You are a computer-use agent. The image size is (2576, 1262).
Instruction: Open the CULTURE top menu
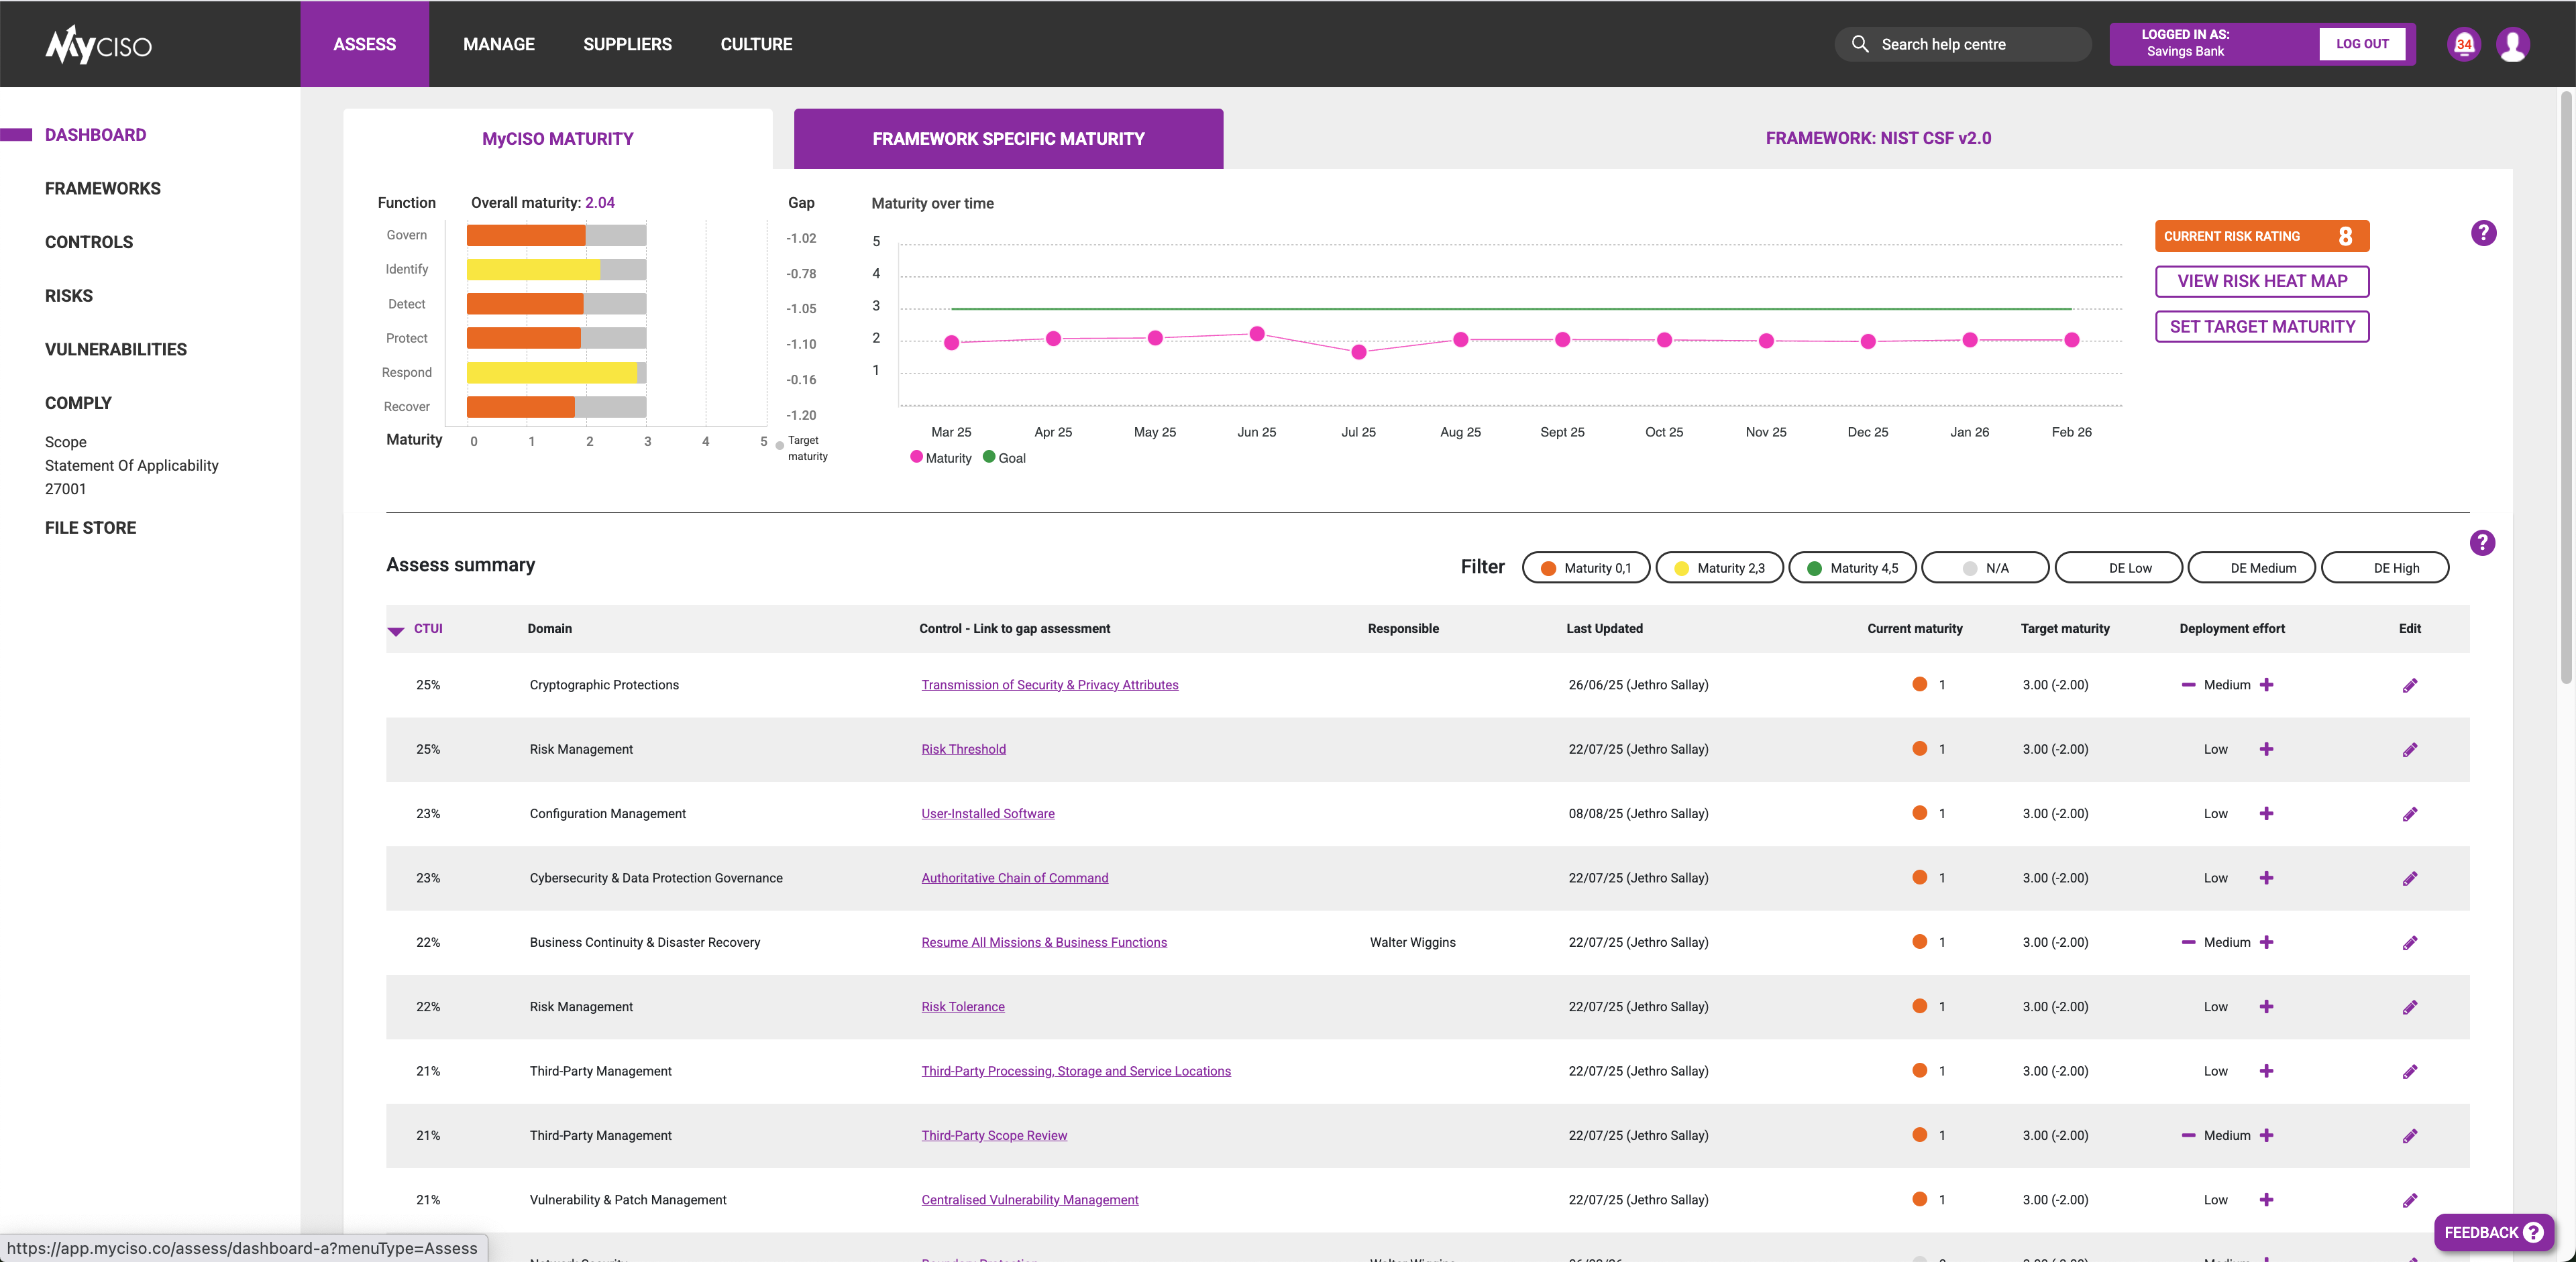[x=756, y=44]
